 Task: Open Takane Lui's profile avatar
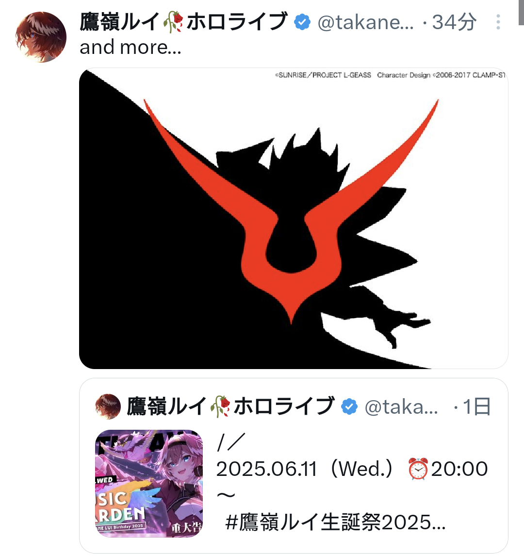[x=41, y=37]
